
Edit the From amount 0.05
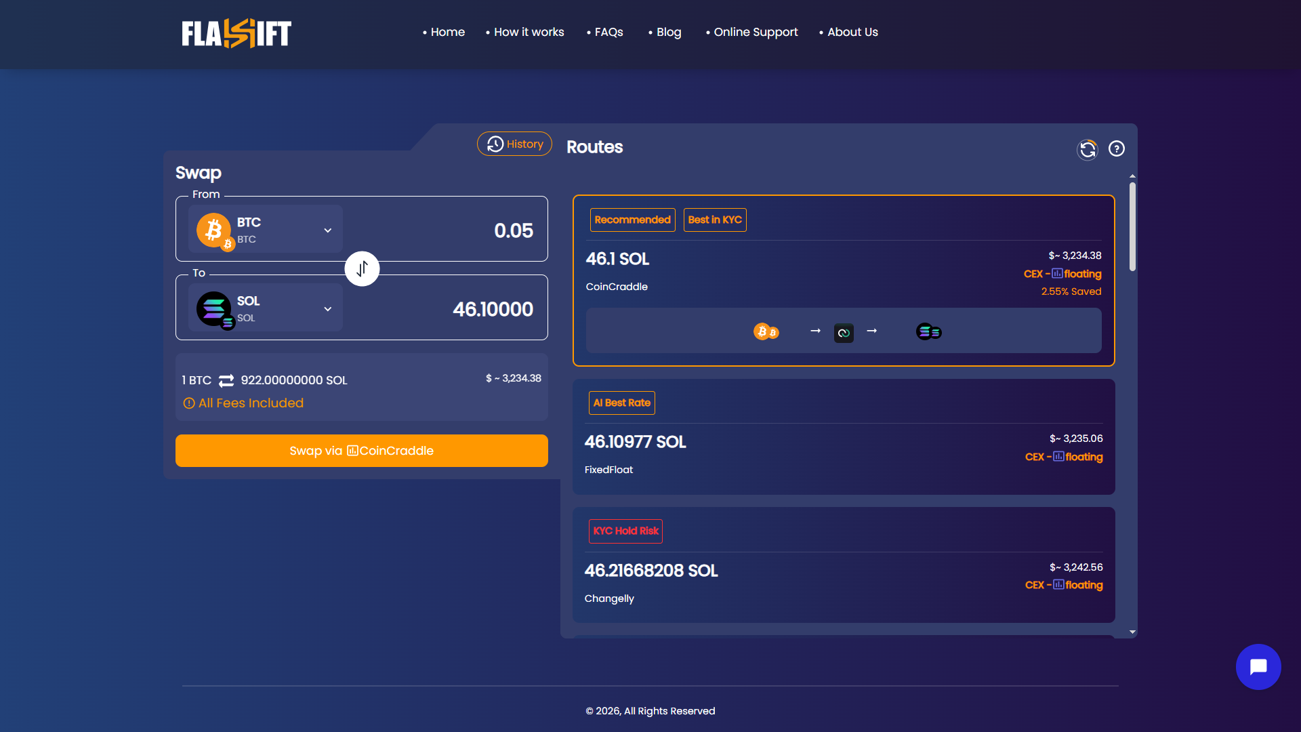pos(514,230)
